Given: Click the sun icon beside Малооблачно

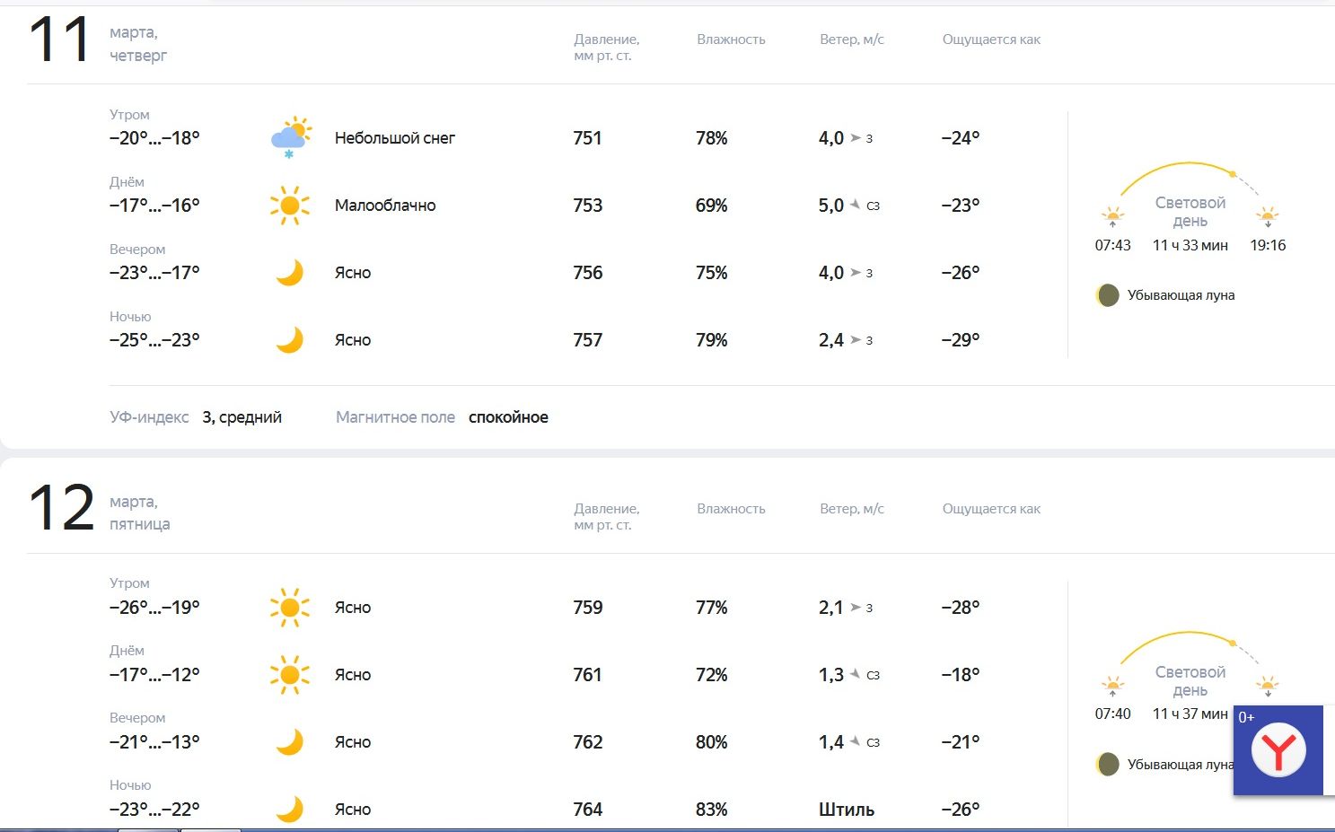Looking at the screenshot, I should click(290, 206).
